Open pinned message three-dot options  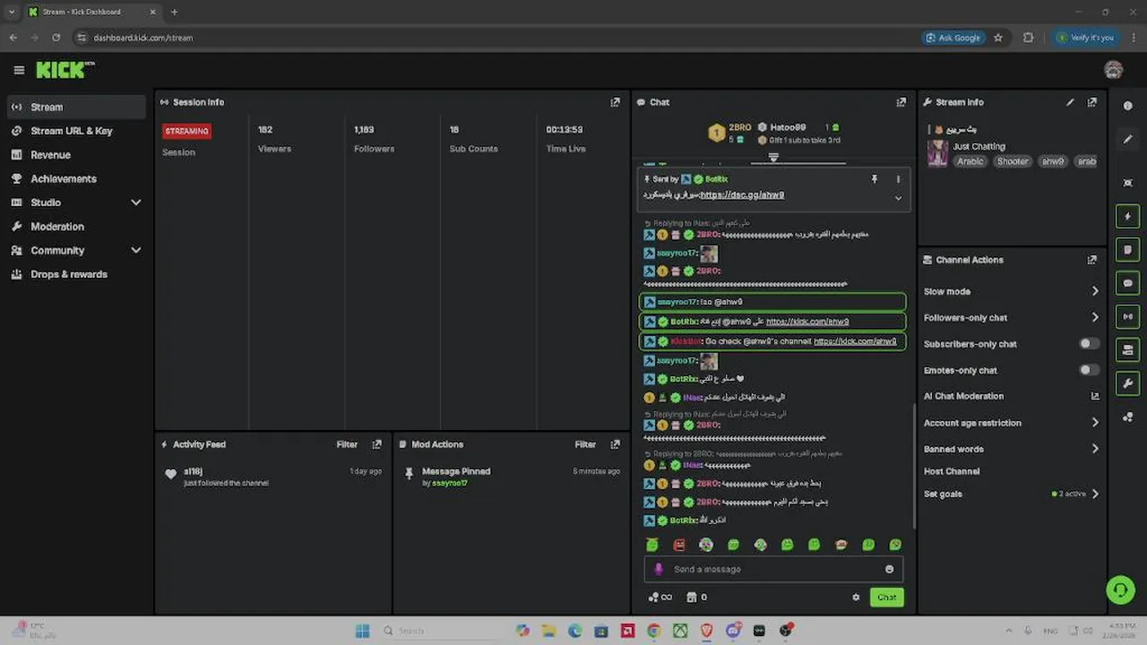coord(898,179)
